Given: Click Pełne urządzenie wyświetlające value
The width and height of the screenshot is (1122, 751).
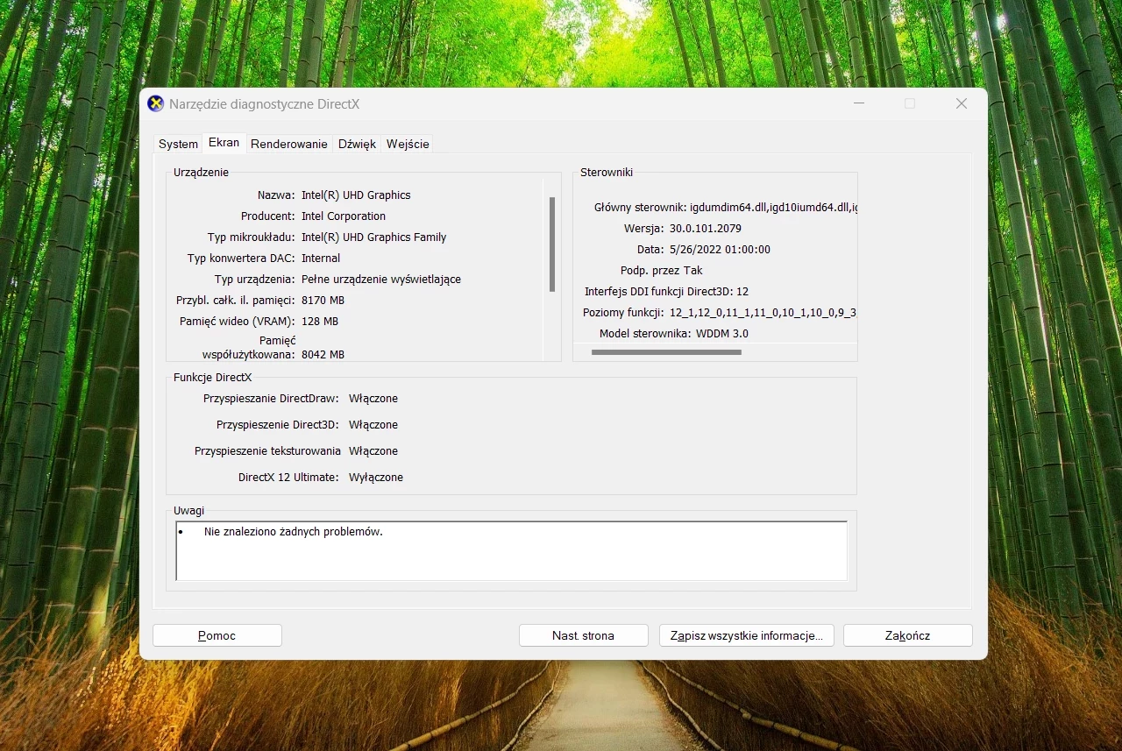Looking at the screenshot, I should 381,280.
